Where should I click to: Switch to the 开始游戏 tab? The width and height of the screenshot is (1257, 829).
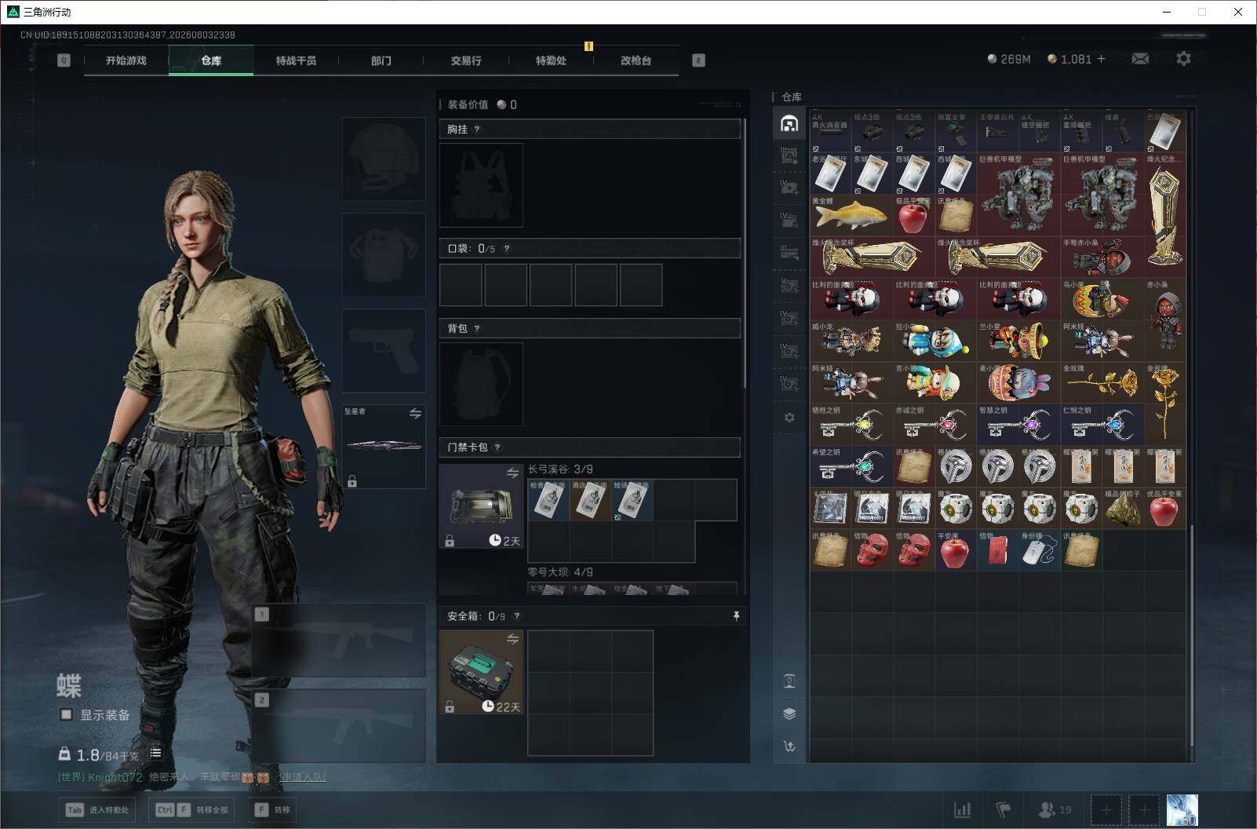coord(126,60)
